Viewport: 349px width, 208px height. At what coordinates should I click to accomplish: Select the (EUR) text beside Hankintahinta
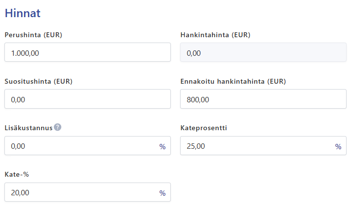(241, 35)
